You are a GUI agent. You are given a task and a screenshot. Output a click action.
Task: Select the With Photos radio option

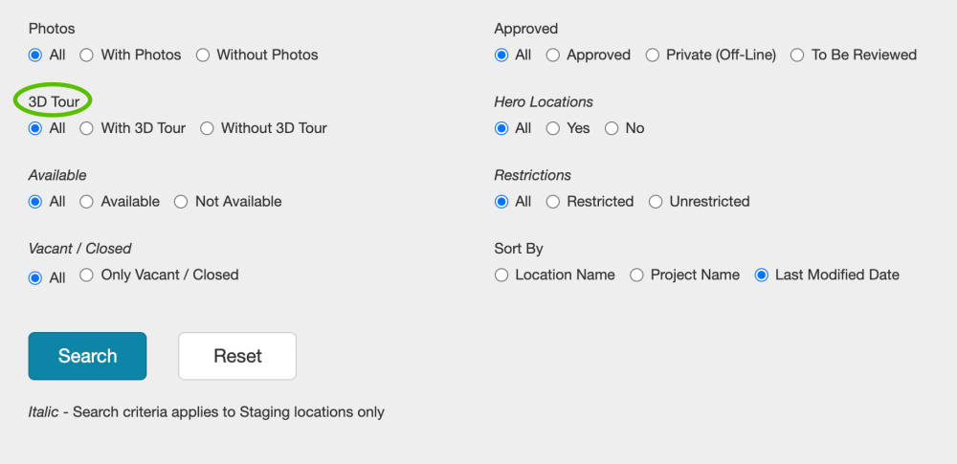pos(86,55)
